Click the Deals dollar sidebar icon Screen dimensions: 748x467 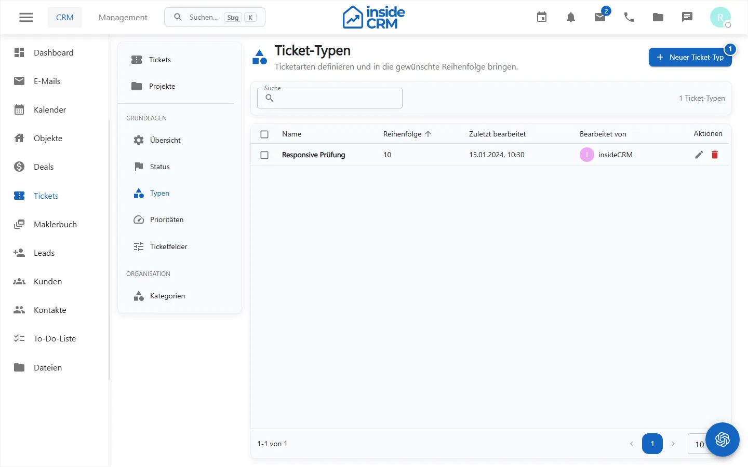pyautogui.click(x=19, y=167)
